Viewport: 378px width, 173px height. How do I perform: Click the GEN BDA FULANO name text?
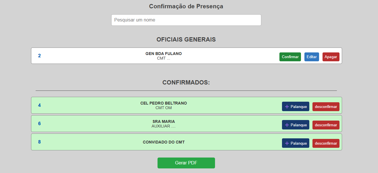point(164,54)
